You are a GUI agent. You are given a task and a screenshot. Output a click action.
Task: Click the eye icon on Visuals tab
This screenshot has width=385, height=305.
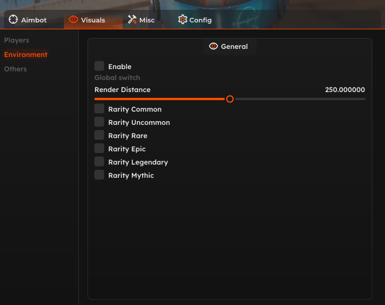(x=73, y=20)
